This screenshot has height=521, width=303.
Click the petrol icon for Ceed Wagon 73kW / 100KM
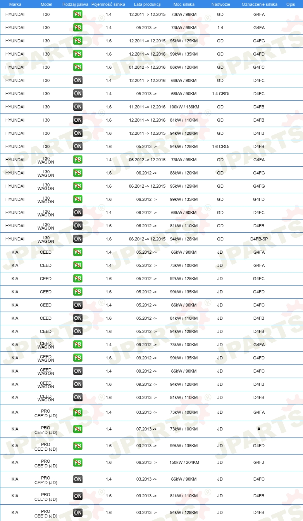click(x=78, y=345)
